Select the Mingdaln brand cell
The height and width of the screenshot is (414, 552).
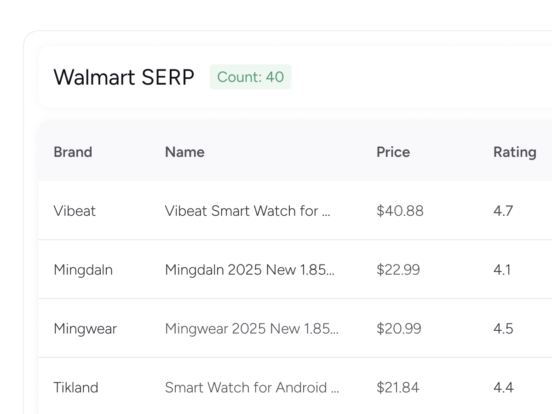(83, 270)
